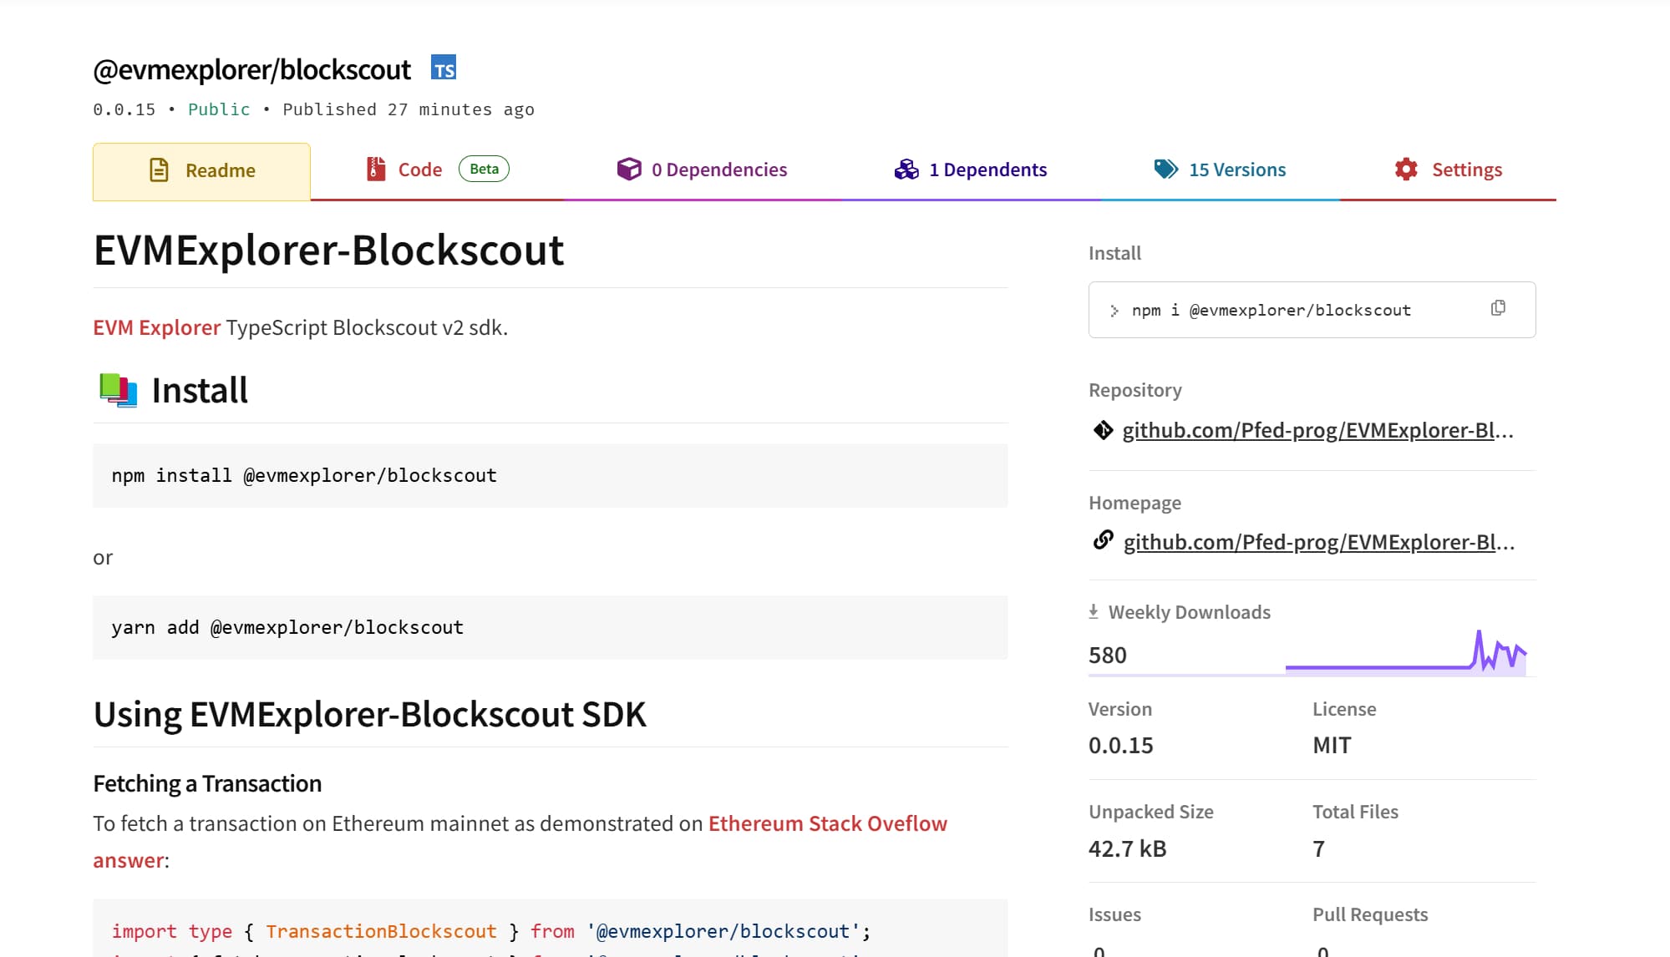View the 15 Versions tab
This screenshot has width=1670, height=957.
[1237, 170]
